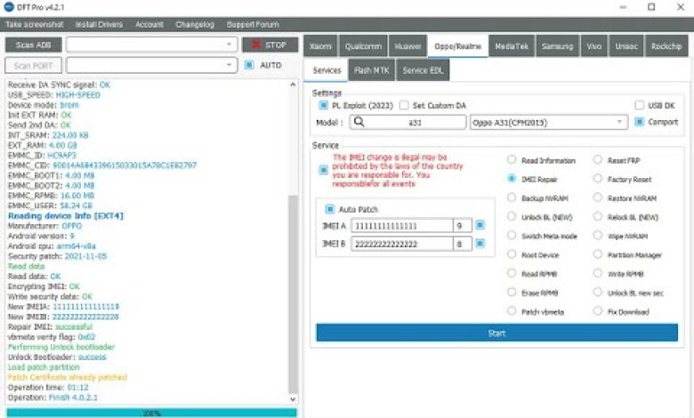This screenshot has width=694, height=418.
Task: Select Wipe NVRAM radio option
Action: tap(598, 236)
